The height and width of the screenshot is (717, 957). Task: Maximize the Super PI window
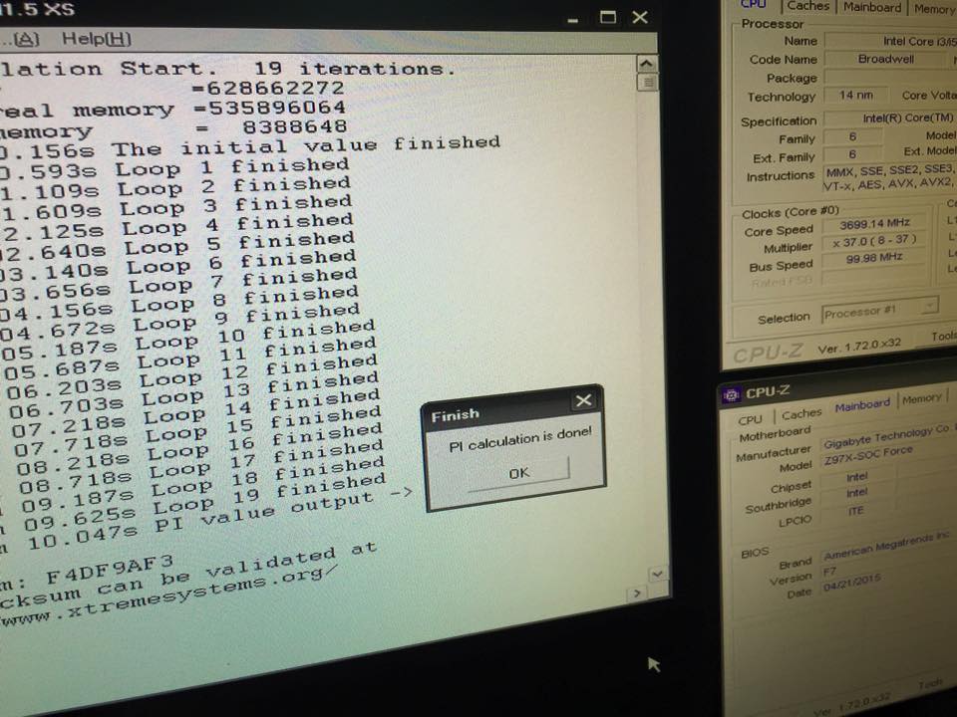[x=608, y=17]
